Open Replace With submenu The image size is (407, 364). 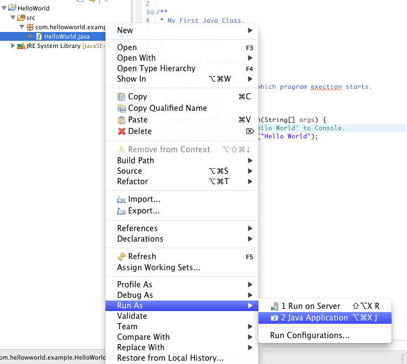(182, 347)
